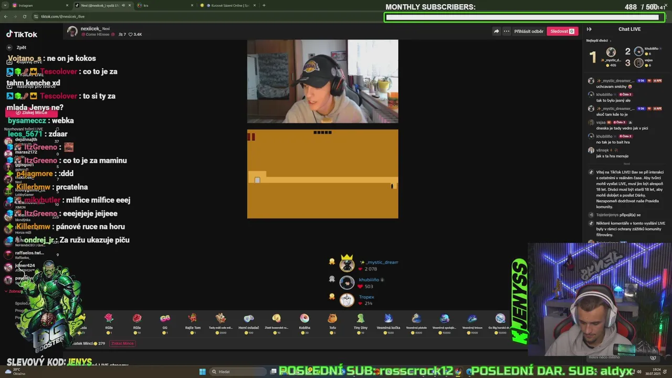
Task: Send the Růža gift costing 10 coins
Action: click(137, 324)
